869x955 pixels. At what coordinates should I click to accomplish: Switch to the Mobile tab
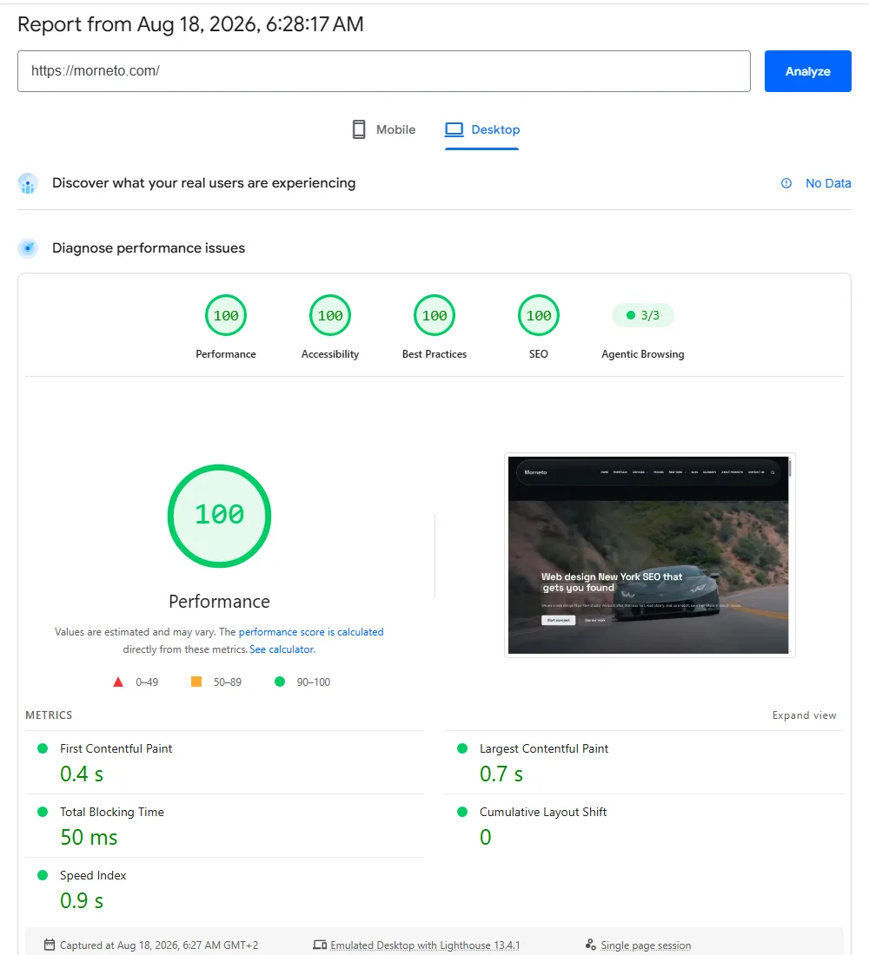click(x=384, y=129)
